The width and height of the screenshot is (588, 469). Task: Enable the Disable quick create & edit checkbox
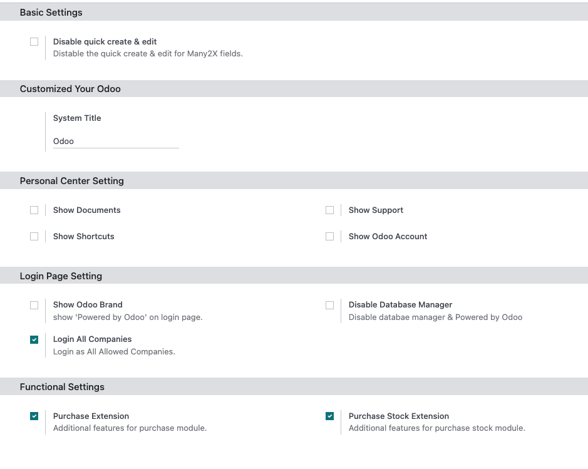coord(34,42)
